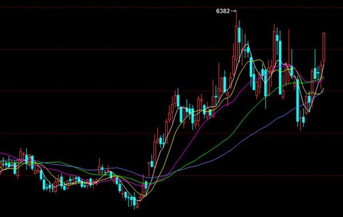
Task: Select the cyan candle right after the 6382 peak
Action: click(x=240, y=35)
